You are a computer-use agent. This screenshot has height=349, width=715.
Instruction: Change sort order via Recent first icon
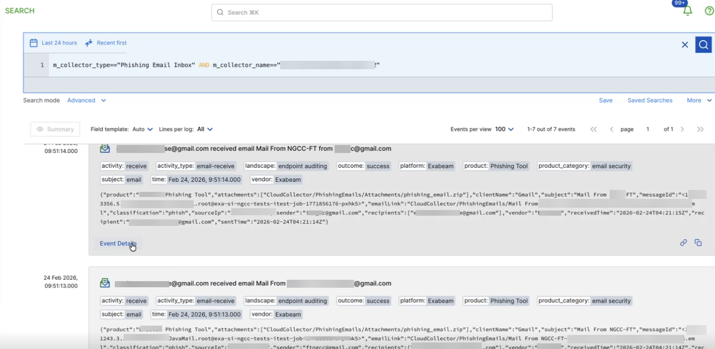(89, 43)
